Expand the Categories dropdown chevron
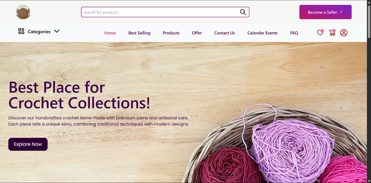 pos(57,31)
